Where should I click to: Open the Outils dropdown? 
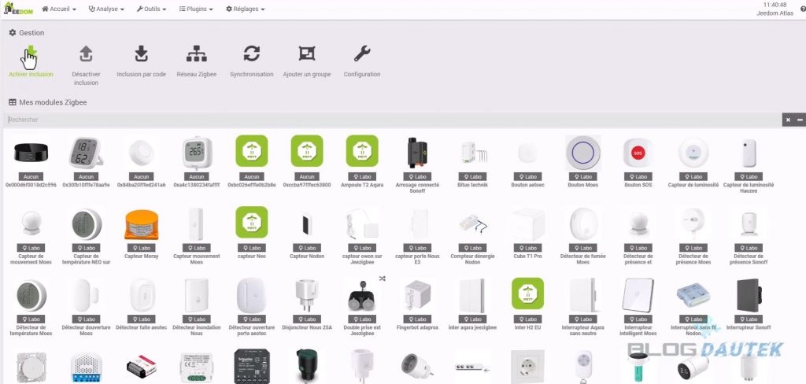pos(150,9)
